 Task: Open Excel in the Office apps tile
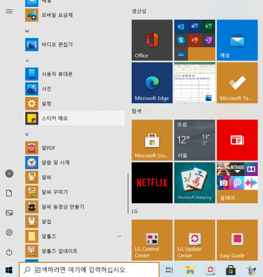click(208, 27)
